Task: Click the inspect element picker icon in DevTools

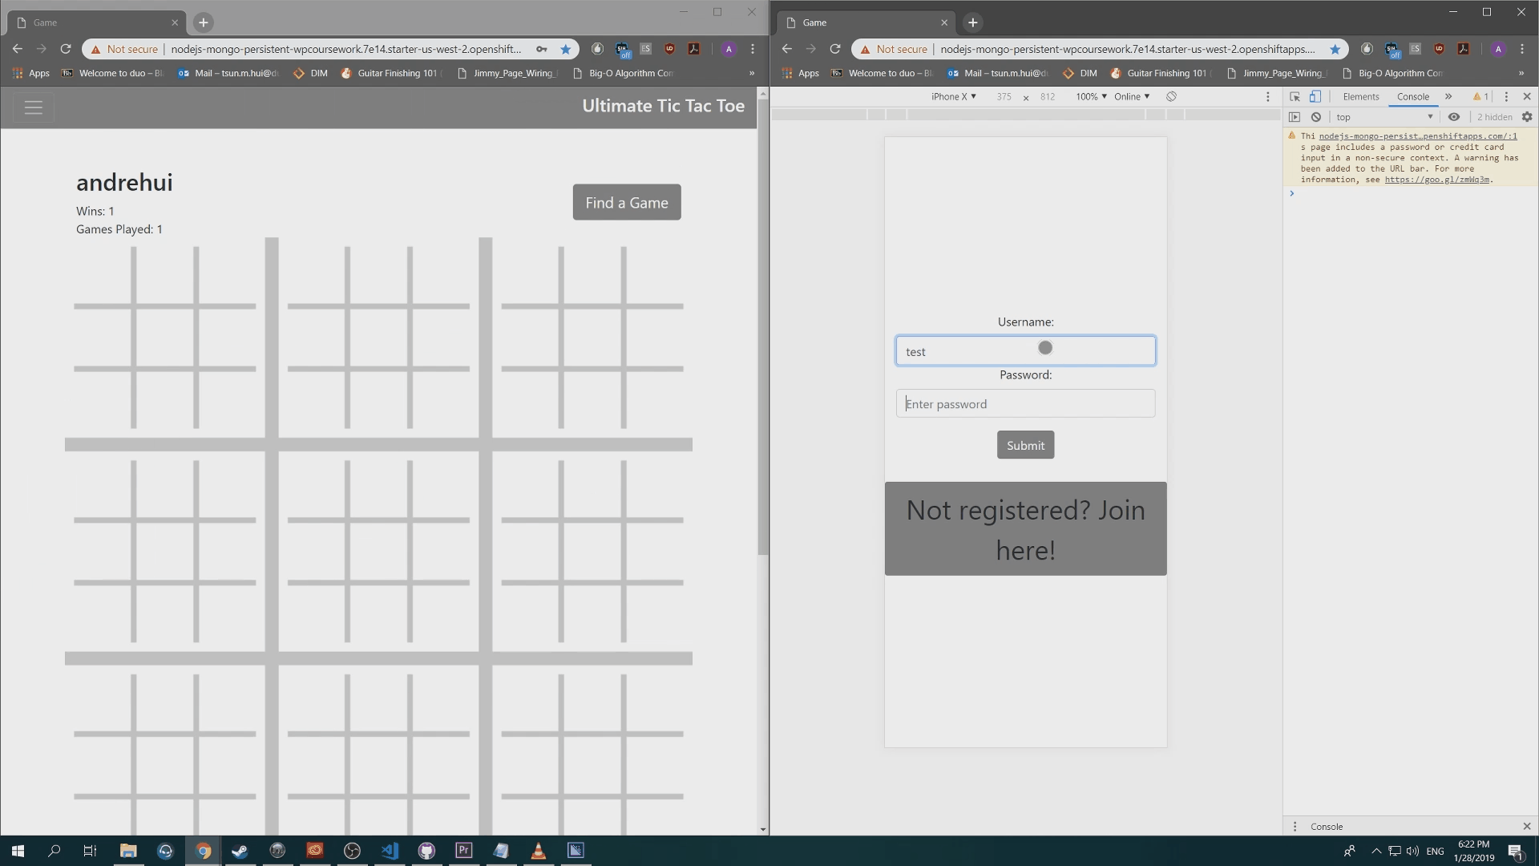Action: (x=1295, y=96)
